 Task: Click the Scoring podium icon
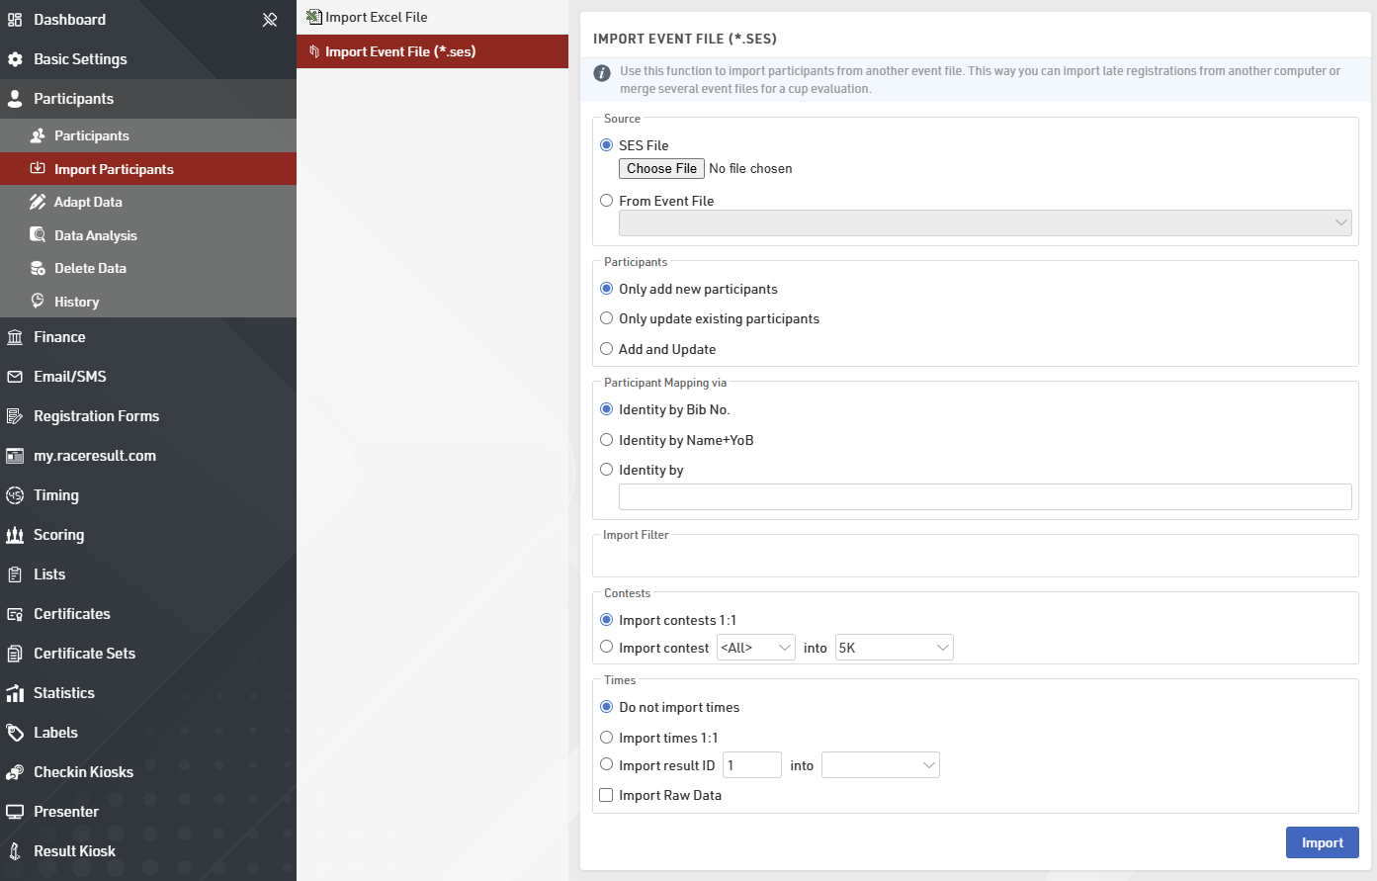[x=15, y=535]
